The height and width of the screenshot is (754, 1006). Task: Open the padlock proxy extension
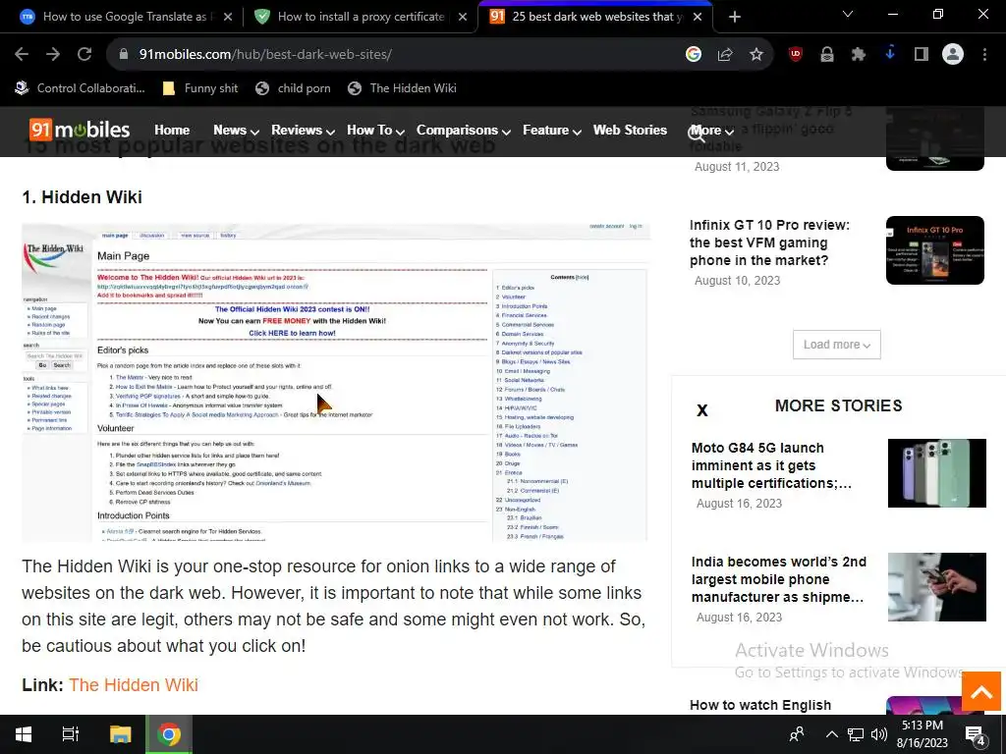pyautogui.click(x=827, y=55)
